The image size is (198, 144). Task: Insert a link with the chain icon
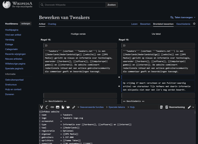point(52,107)
